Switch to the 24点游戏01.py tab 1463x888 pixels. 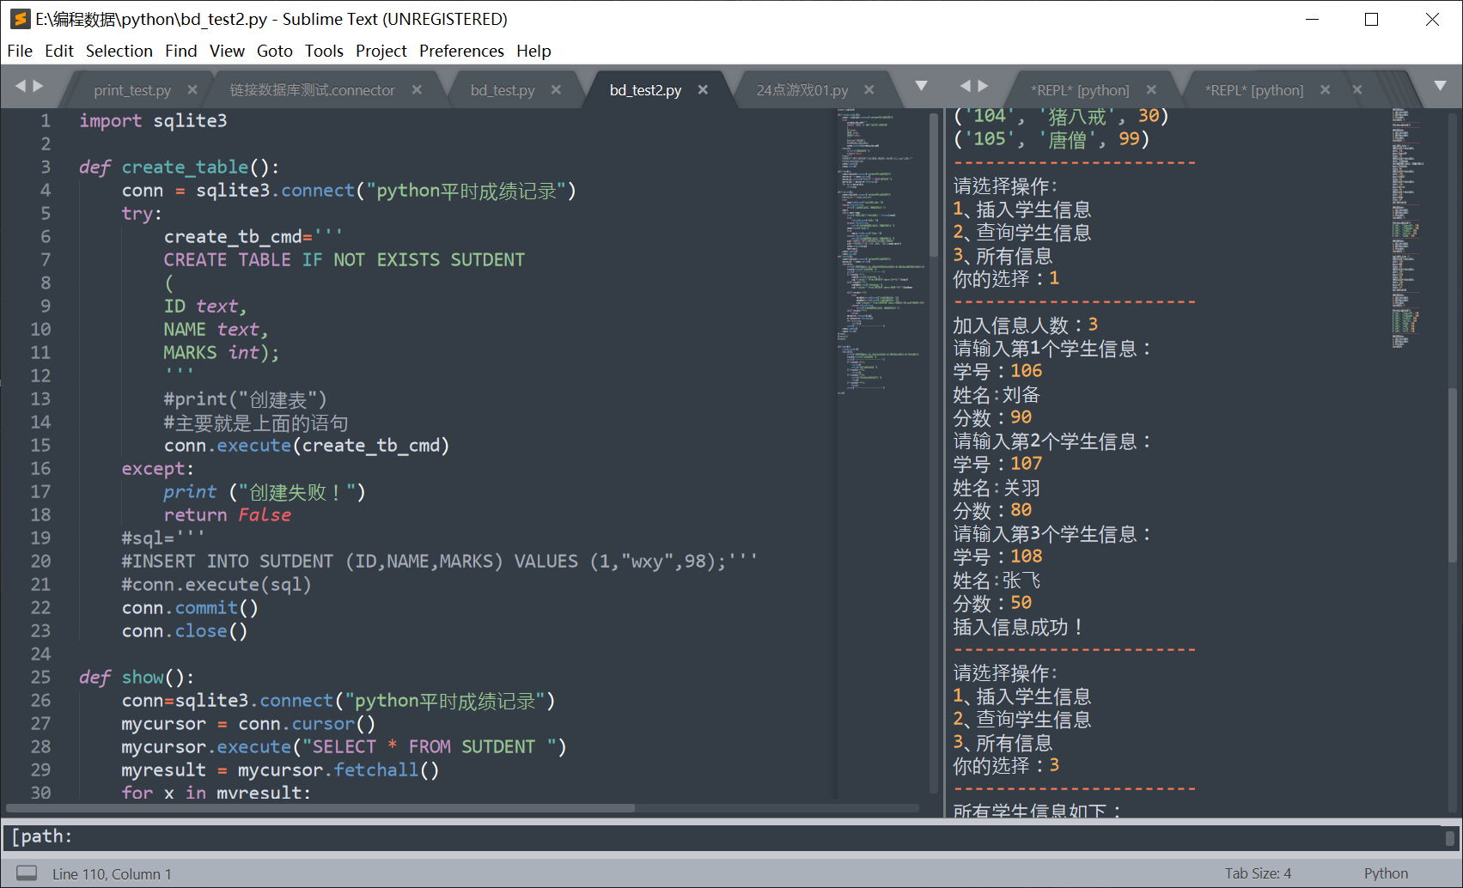tap(801, 89)
